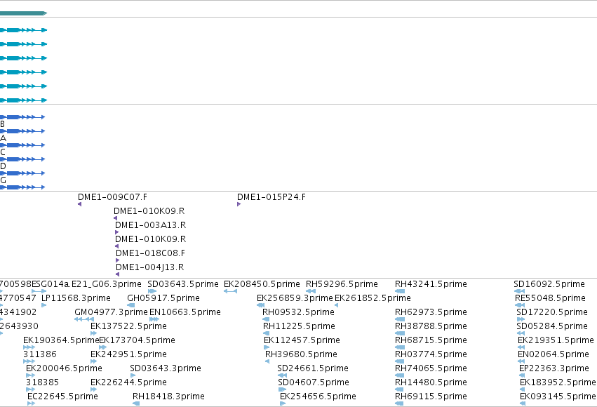Select RH09532.5prime label
Viewport: 597px width, 407px height.
click(299, 312)
